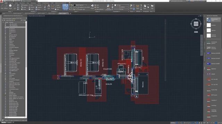Click the layer list horizontal scrollbar
Image resolution: width=222 pixels, height=124 pixels.
(15, 117)
